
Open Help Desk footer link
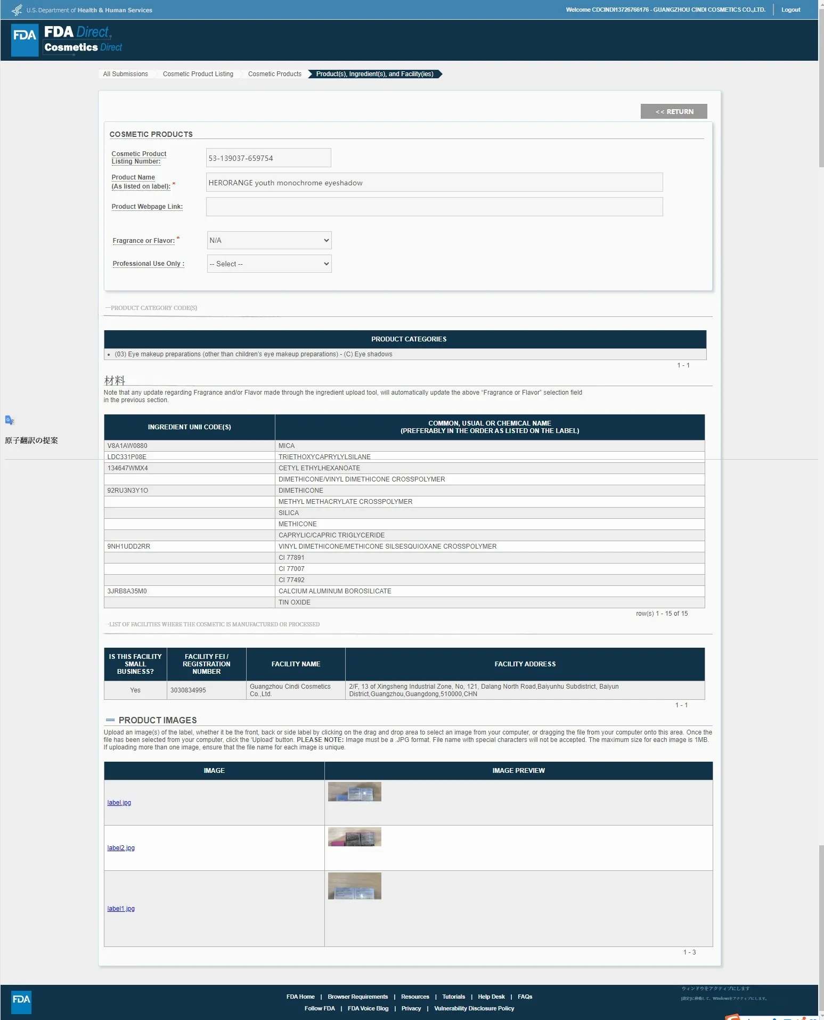[491, 997]
